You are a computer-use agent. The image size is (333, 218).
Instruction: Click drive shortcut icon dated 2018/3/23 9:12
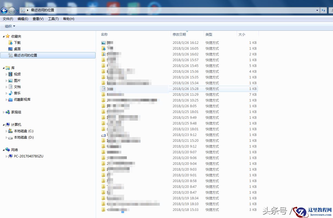point(103,135)
